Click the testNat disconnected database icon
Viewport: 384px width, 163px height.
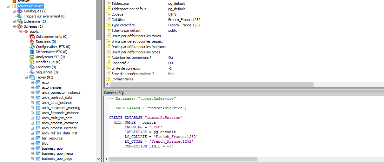(14, 1)
